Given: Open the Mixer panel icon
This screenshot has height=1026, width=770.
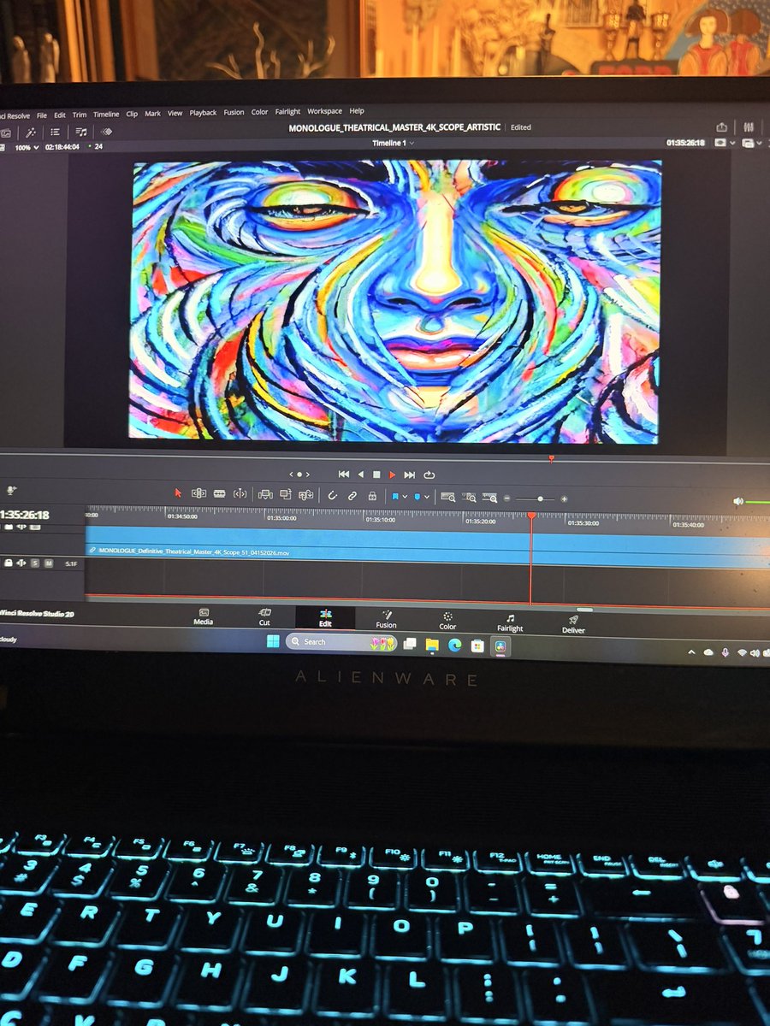Looking at the screenshot, I should click(x=749, y=127).
